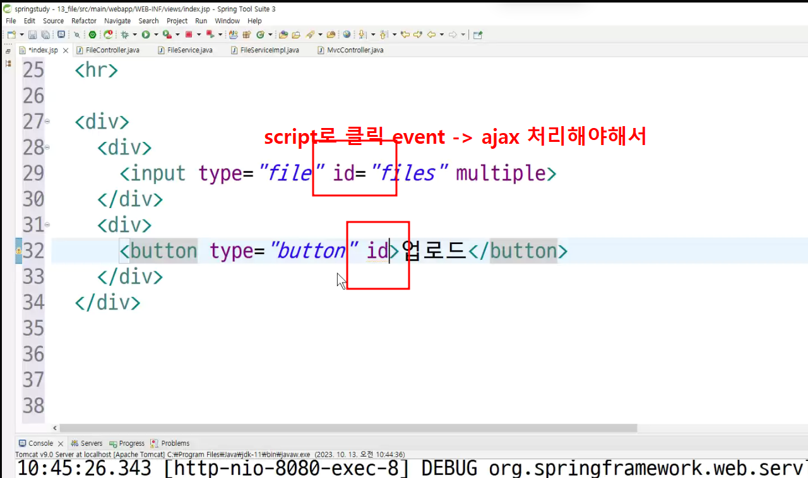
Task: Open the green Spring Boot dashboard icon
Action: click(92, 35)
